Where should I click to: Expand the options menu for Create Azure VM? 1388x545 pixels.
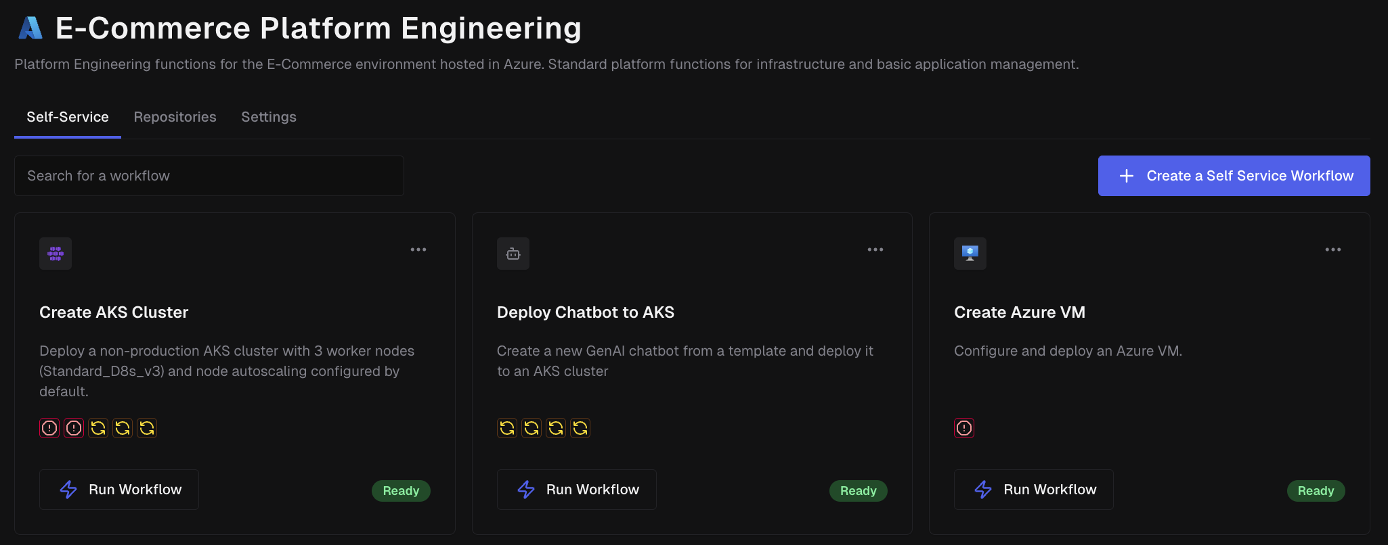tap(1333, 250)
